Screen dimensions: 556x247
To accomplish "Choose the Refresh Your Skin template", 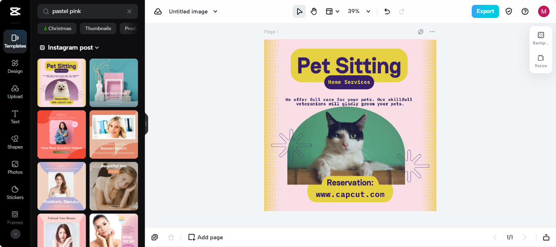I will [x=114, y=230].
